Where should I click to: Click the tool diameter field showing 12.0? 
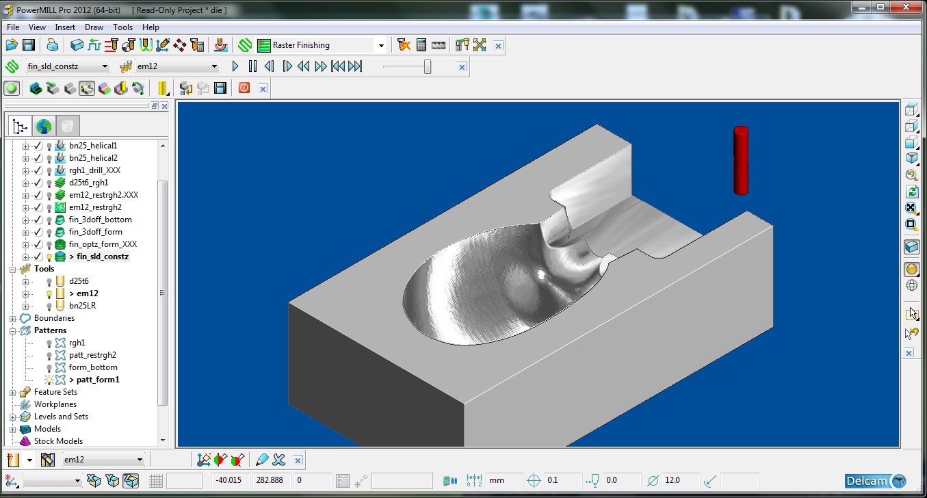coord(681,481)
